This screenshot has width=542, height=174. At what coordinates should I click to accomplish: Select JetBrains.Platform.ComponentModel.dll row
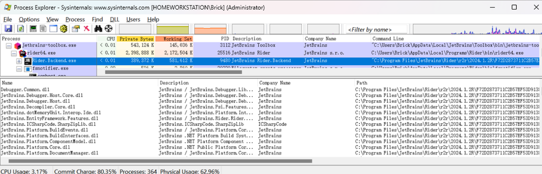(x=270, y=141)
